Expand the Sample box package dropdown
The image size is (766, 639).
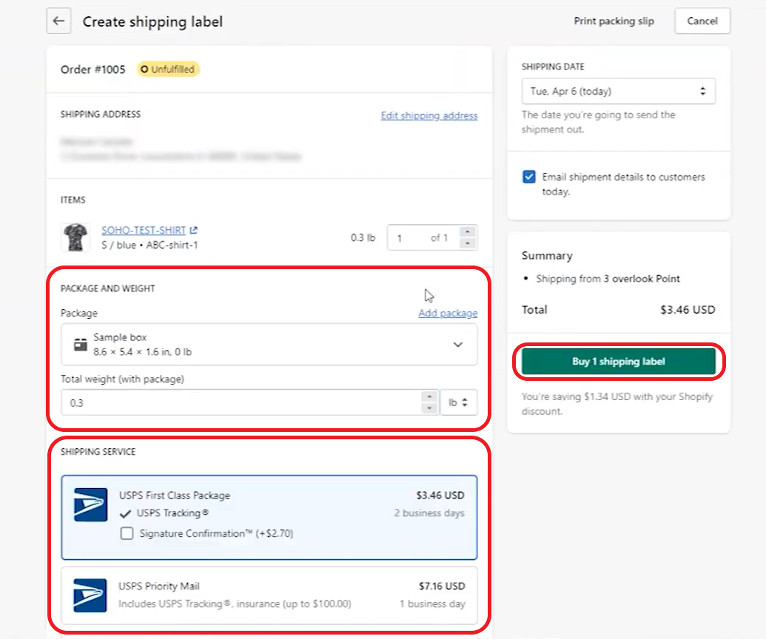click(x=457, y=345)
